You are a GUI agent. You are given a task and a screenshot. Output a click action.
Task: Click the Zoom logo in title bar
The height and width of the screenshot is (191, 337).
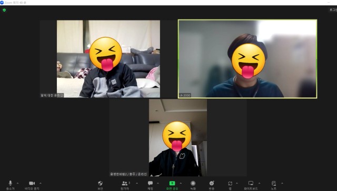coord(2,3)
